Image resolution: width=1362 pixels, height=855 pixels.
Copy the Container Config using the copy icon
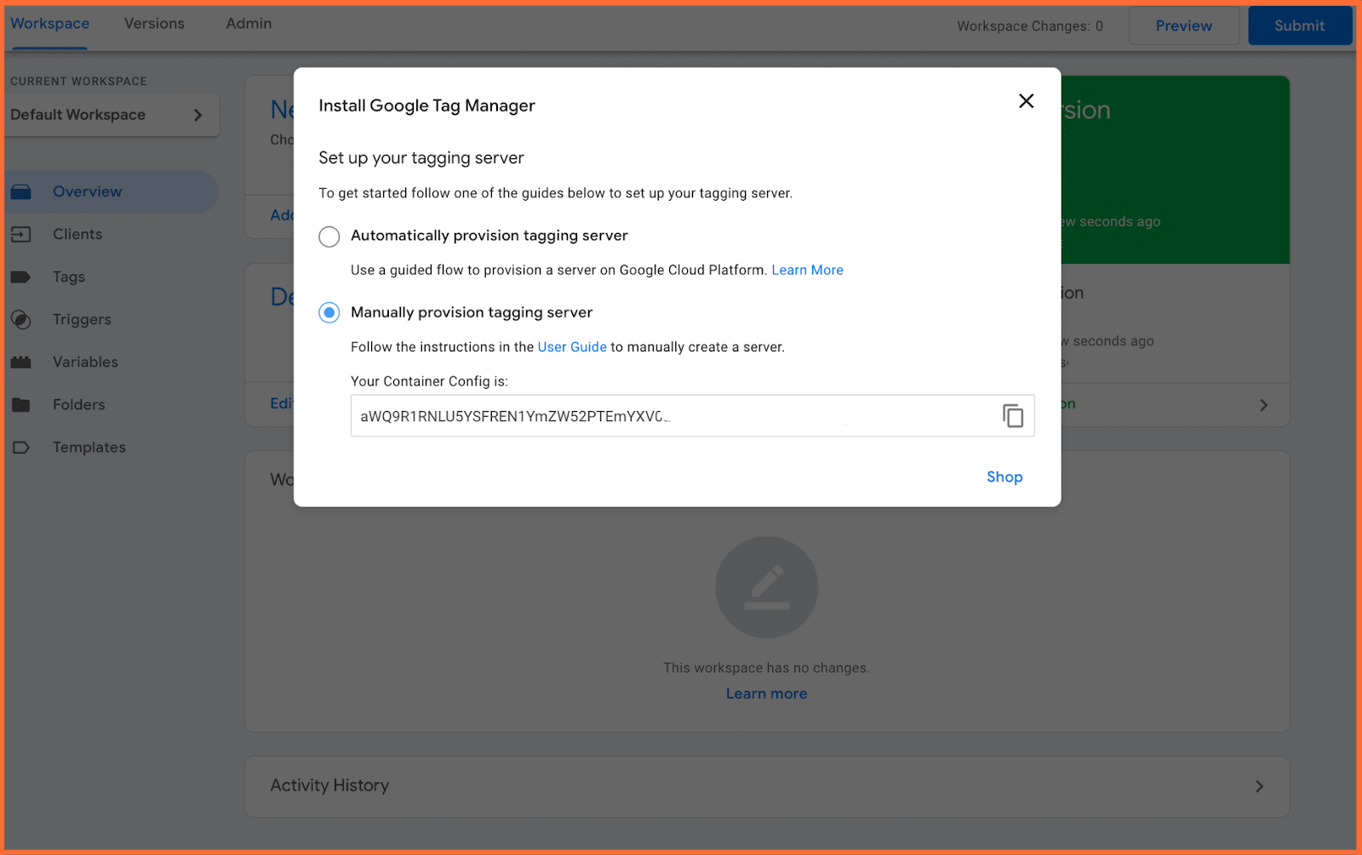(x=1012, y=415)
